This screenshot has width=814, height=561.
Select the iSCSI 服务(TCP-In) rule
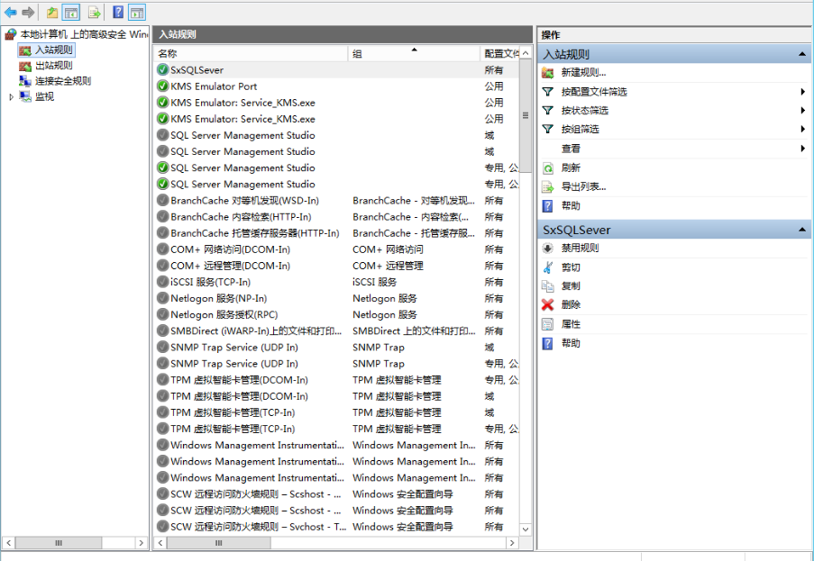210,282
